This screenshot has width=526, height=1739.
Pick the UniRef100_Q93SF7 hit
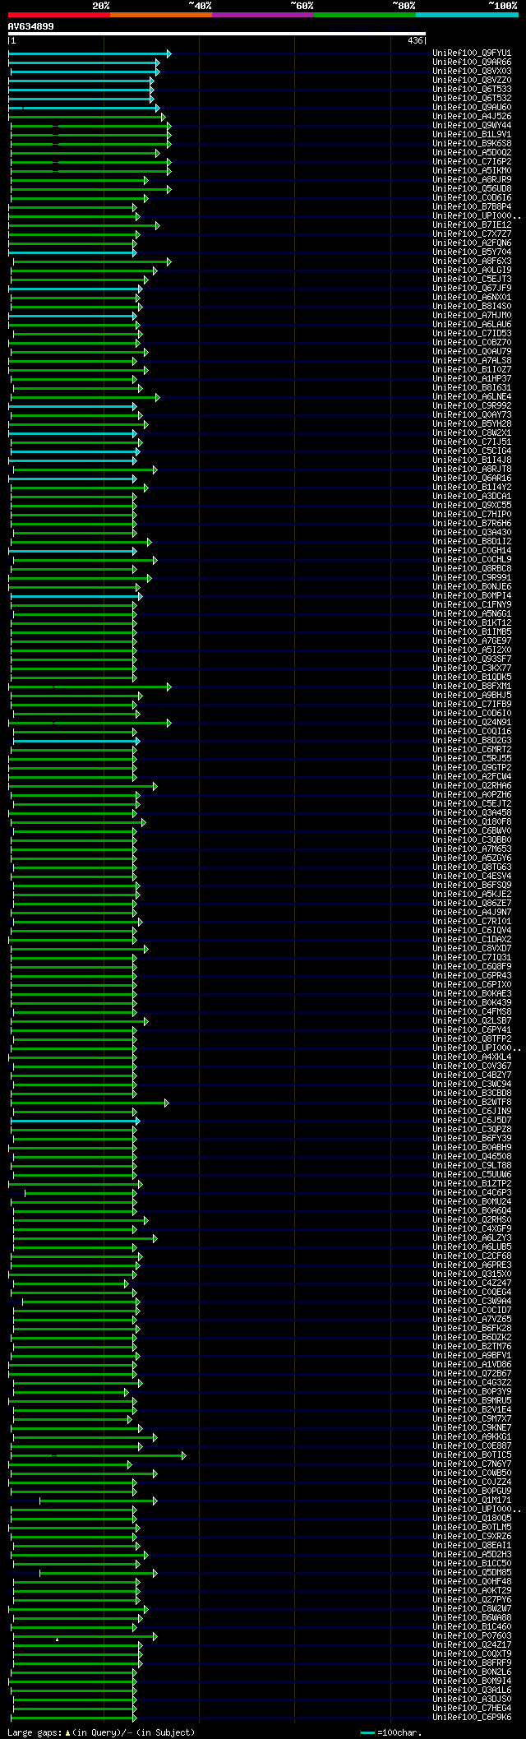pyautogui.click(x=472, y=659)
